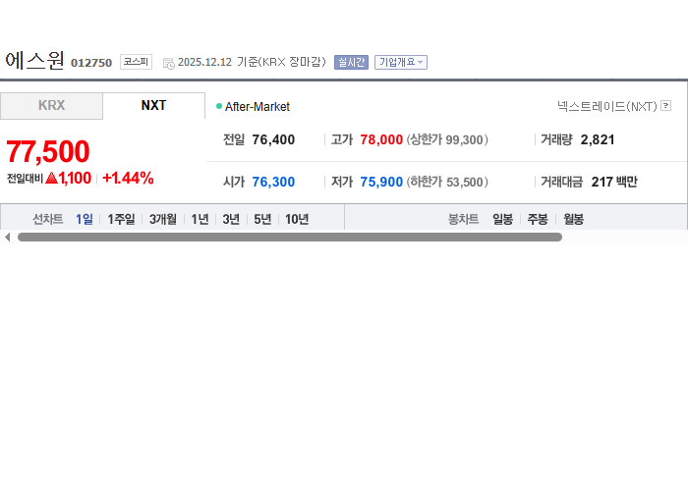The width and height of the screenshot is (688, 481).
Task: Click the current price 77,500
Action: (48, 151)
